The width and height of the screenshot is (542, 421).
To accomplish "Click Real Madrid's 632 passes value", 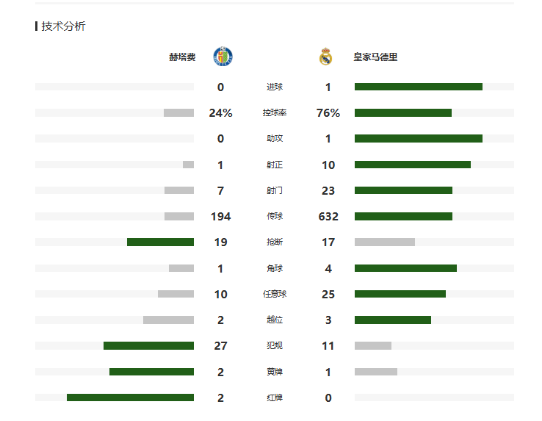I will pyautogui.click(x=328, y=216).
